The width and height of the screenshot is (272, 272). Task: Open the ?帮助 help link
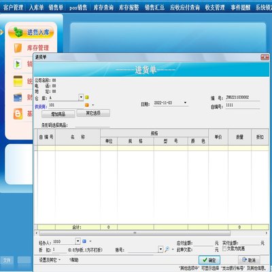(73, 260)
